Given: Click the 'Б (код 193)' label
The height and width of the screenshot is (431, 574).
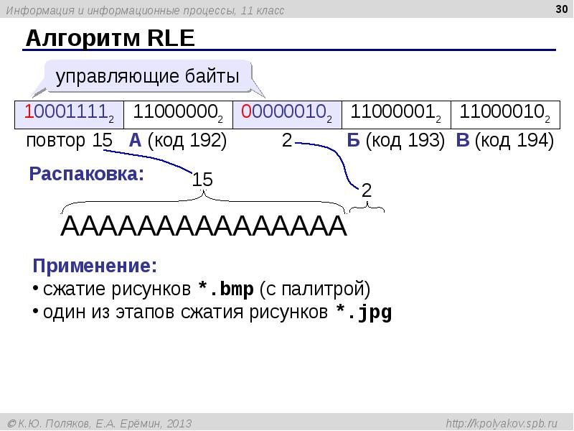Looking at the screenshot, I should [396, 140].
